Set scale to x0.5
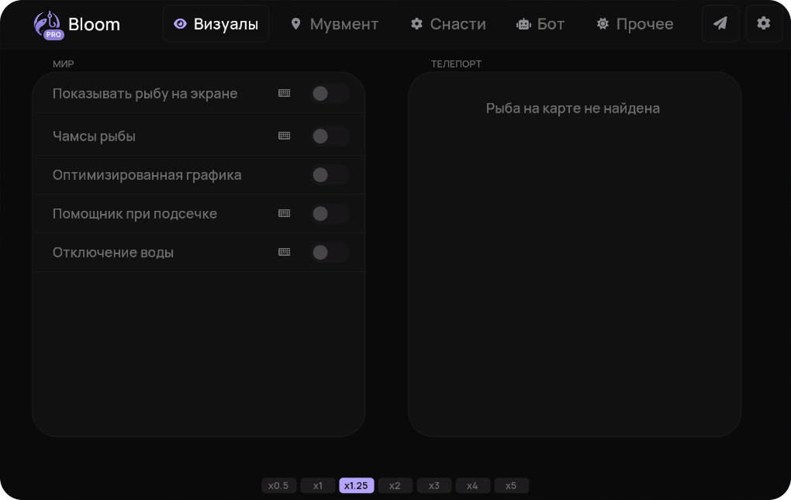Viewport: 791px width, 500px height. (278, 485)
